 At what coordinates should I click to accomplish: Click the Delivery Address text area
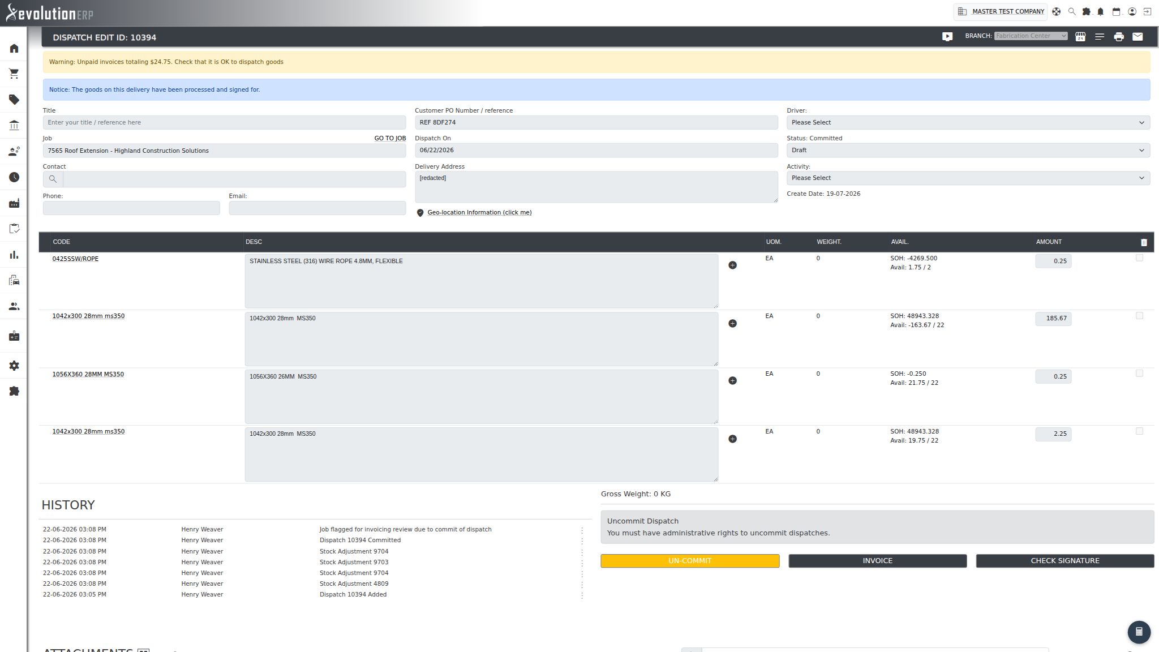[596, 187]
